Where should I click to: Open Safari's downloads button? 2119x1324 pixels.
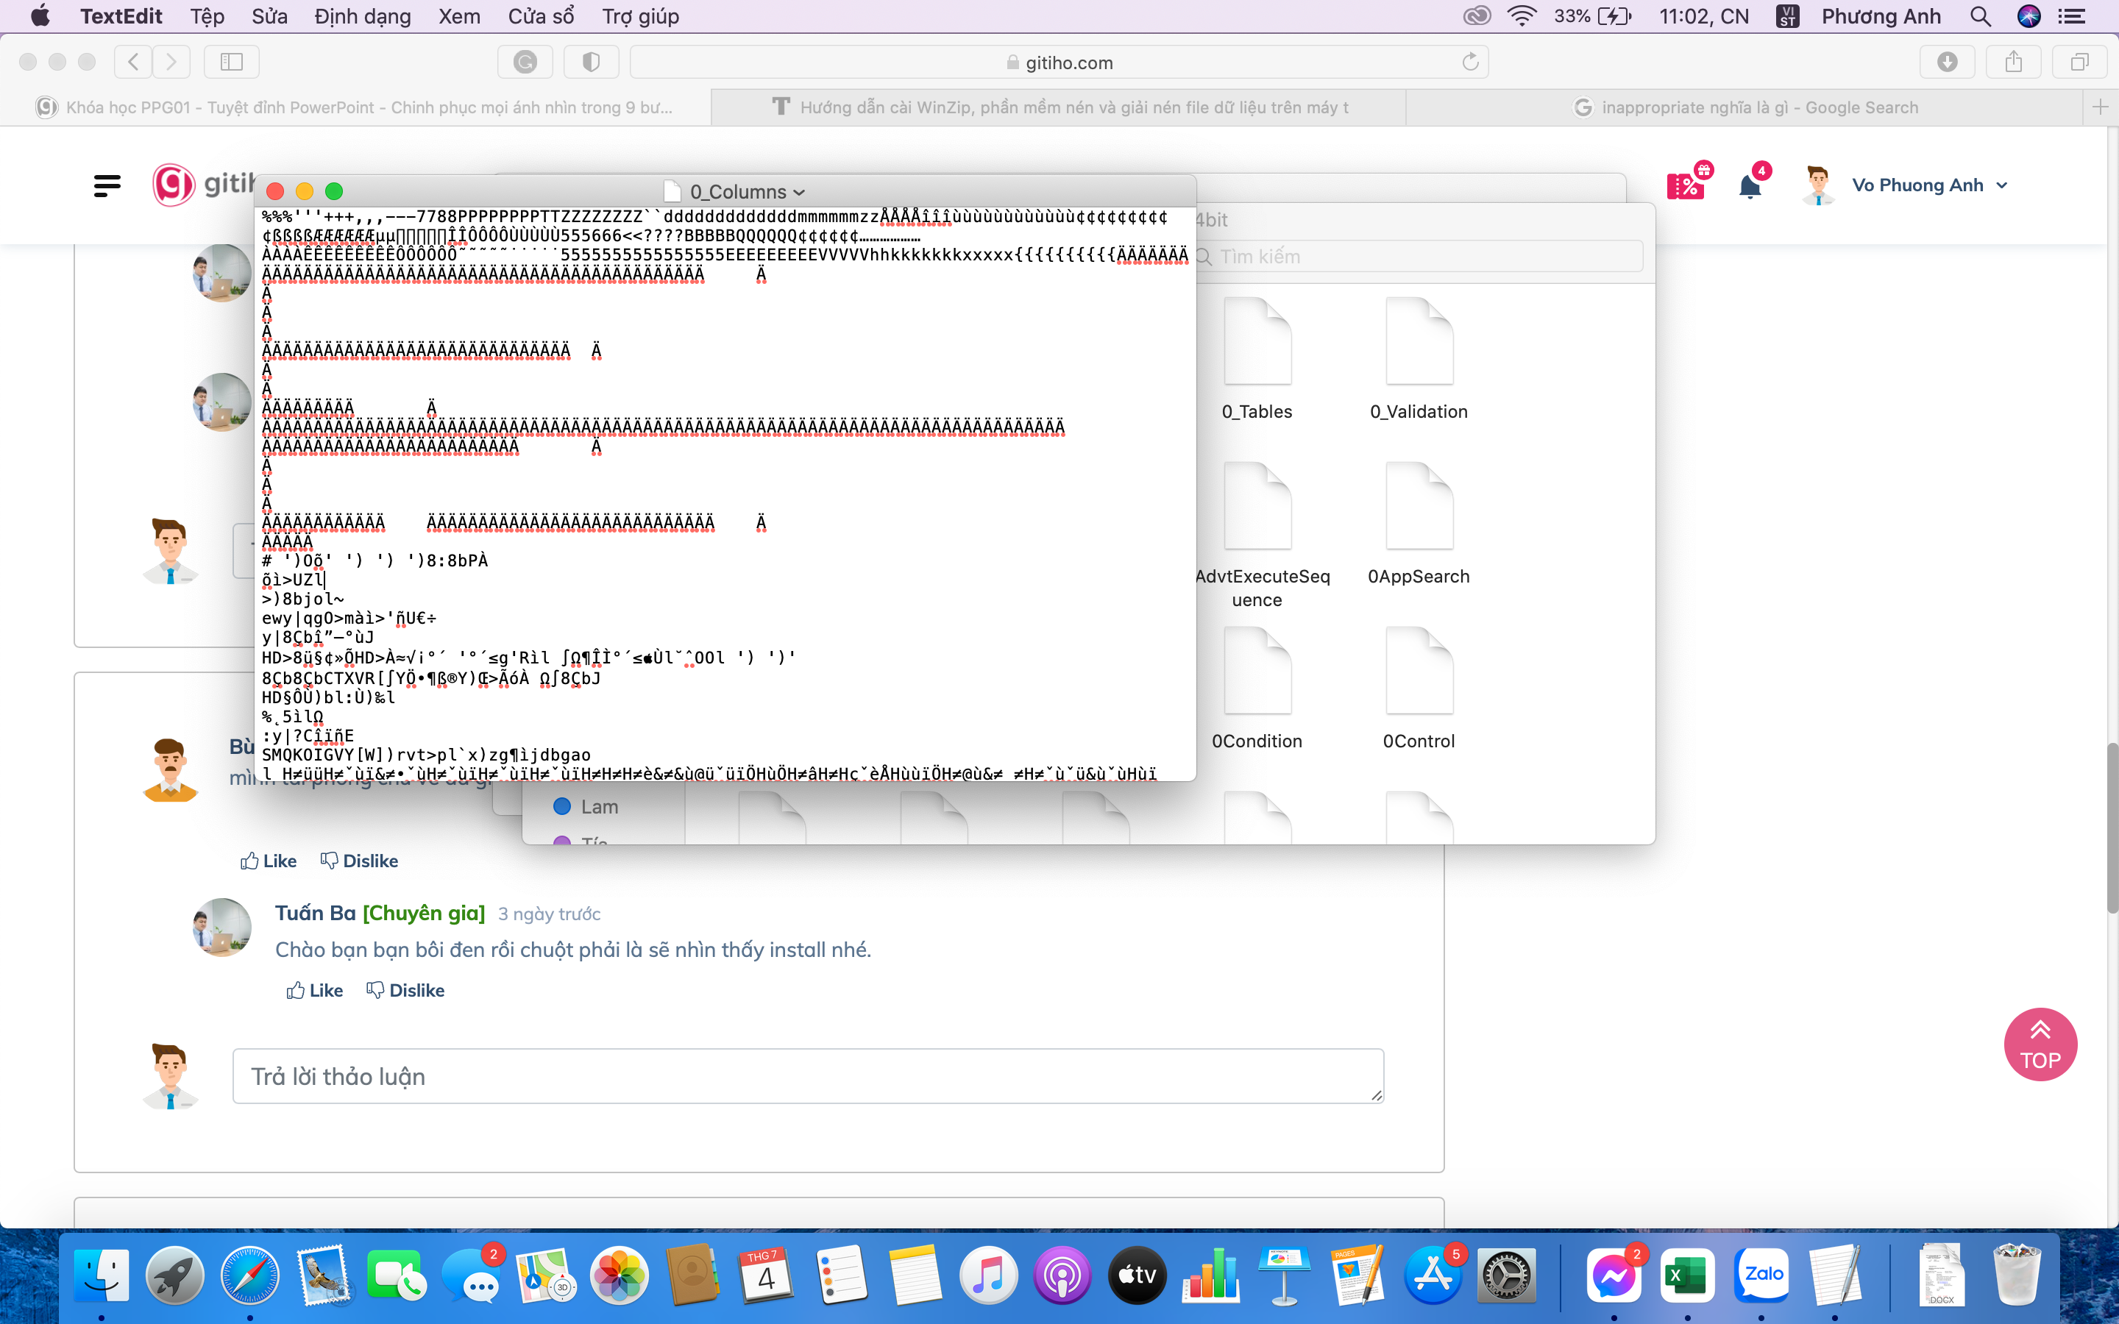coord(1948,63)
